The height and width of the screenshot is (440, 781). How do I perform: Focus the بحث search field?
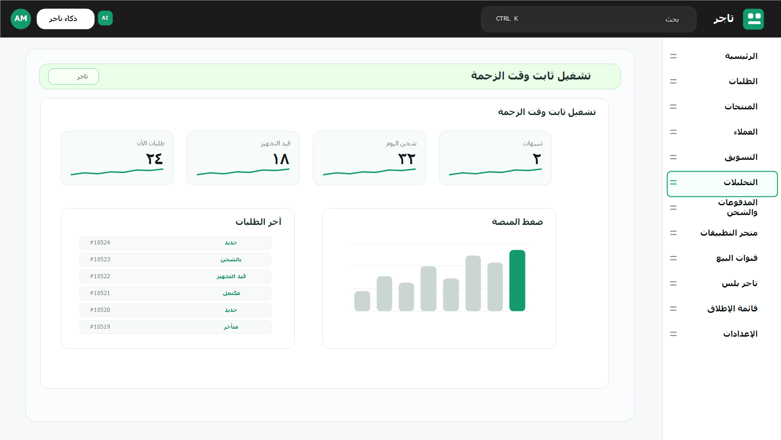(589, 19)
